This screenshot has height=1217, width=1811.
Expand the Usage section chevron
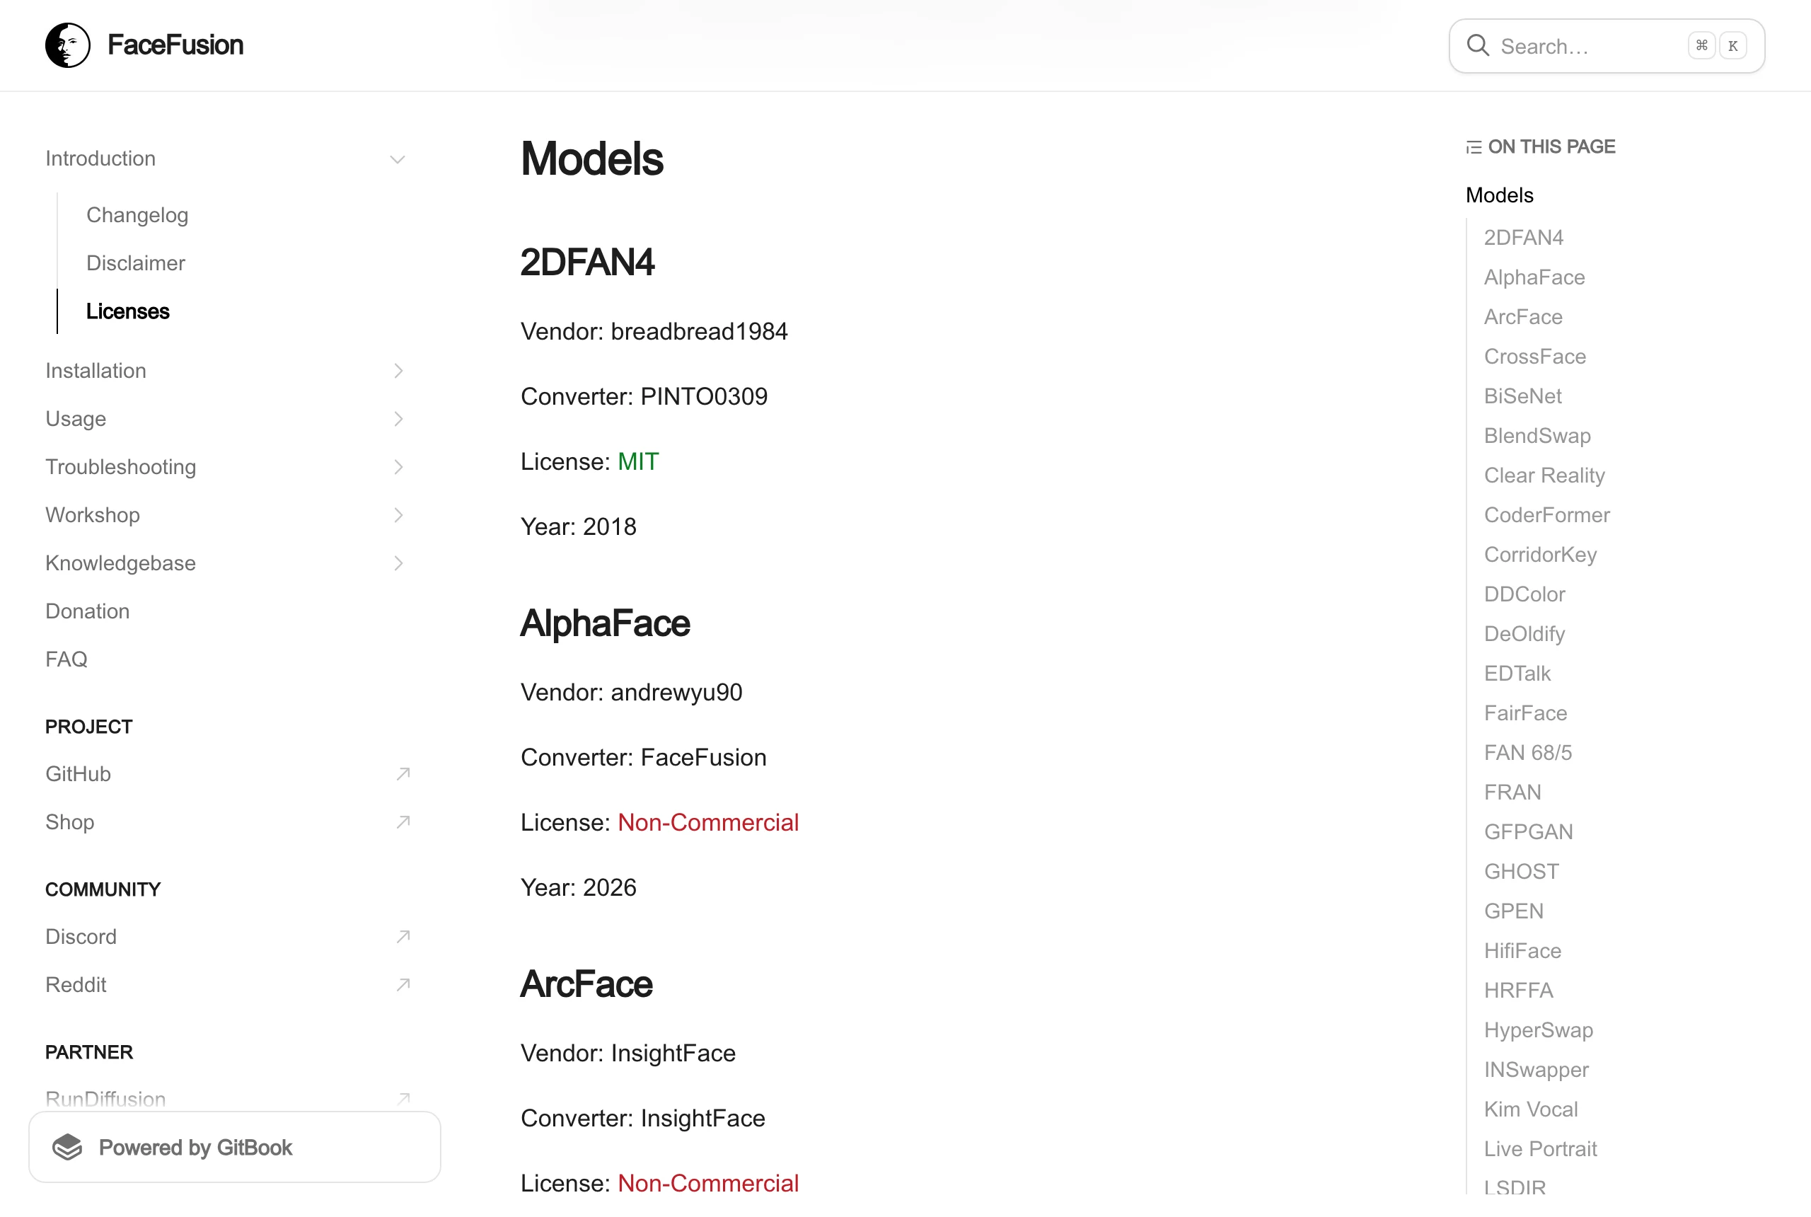click(398, 419)
